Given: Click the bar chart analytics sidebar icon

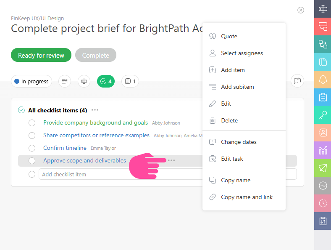Looking at the screenshot, I should click(x=323, y=150).
